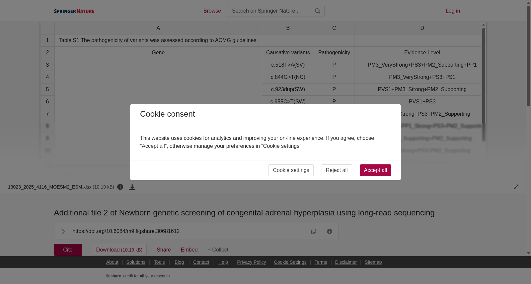
Task: Open the Contact footer link
Action: [201, 262]
